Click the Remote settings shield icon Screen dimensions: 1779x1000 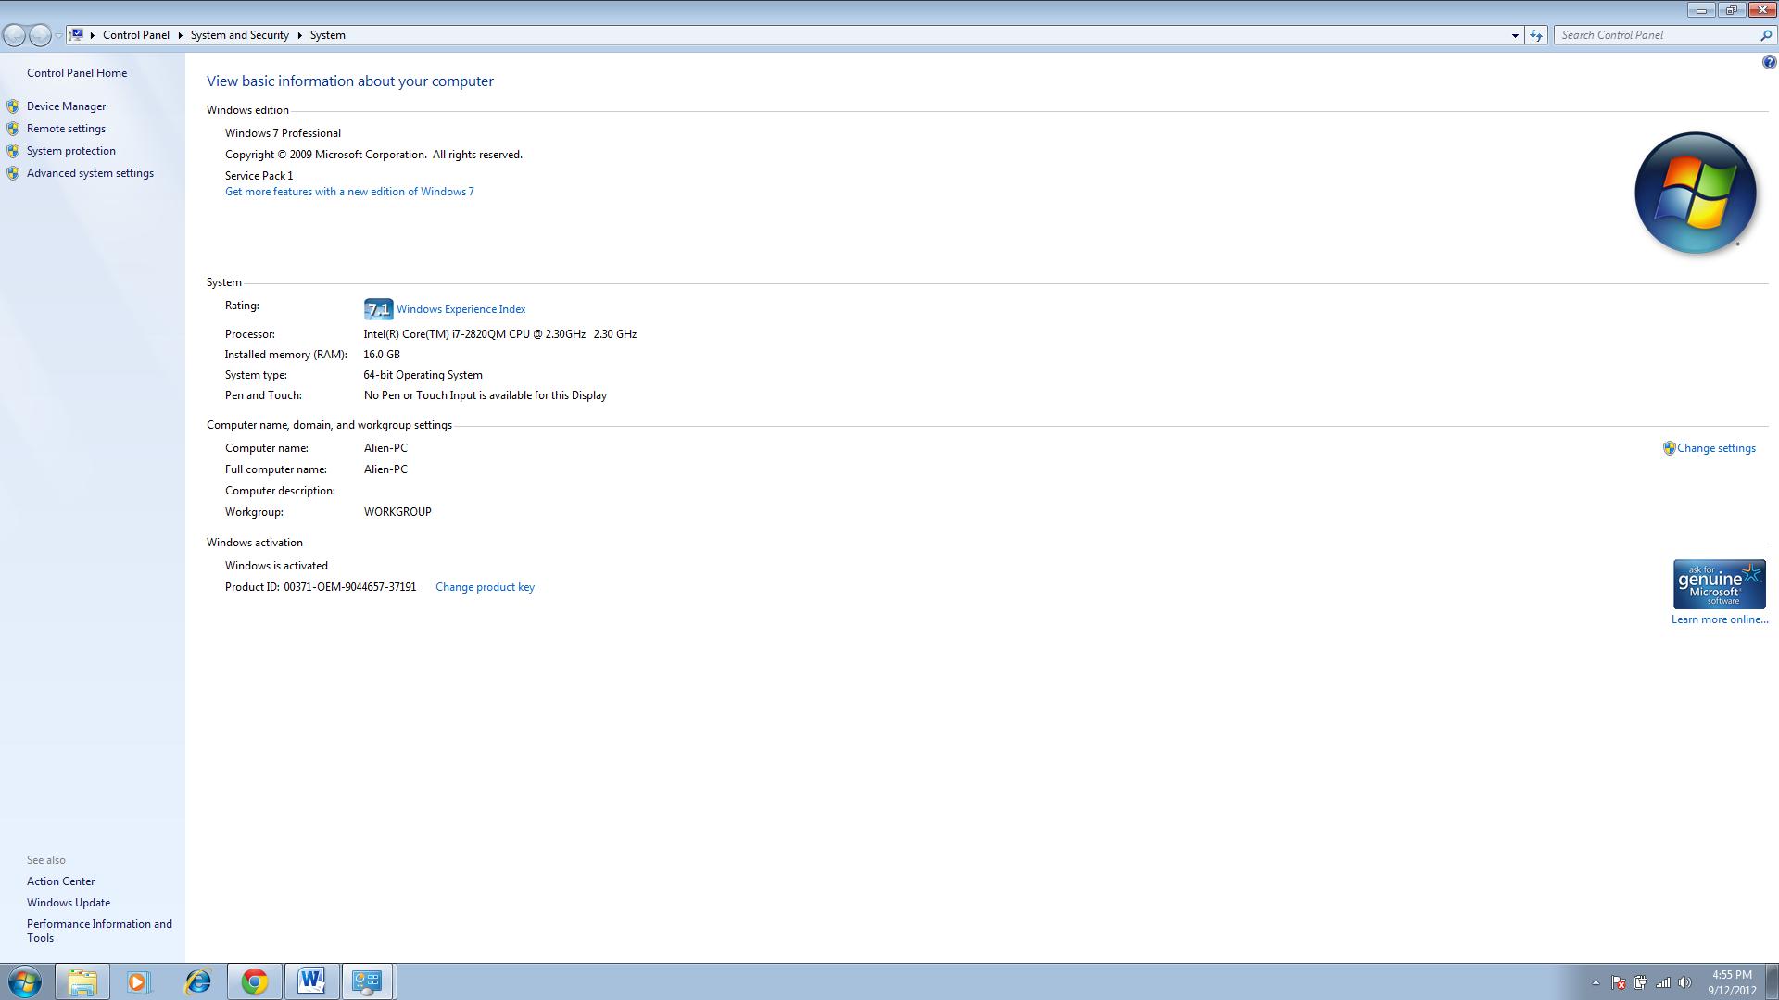click(13, 129)
